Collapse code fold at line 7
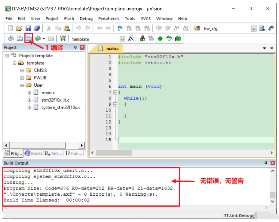279x222 pixels. [x=115, y=92]
